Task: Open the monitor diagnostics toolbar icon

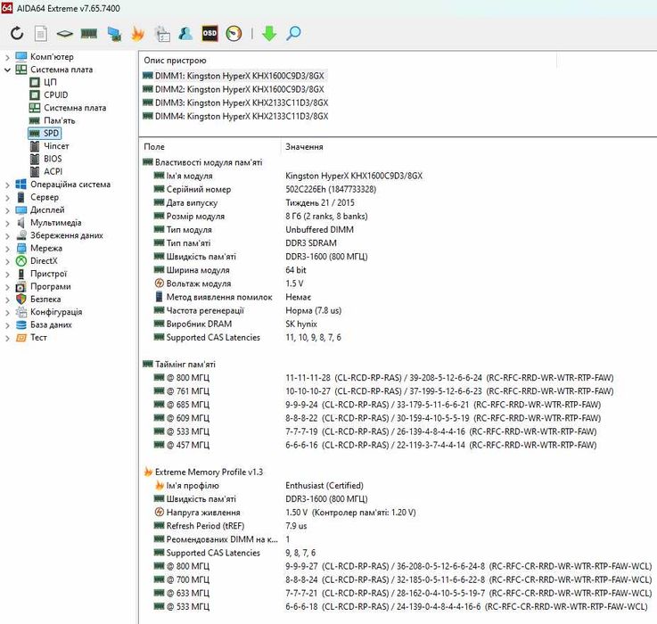Action: tap(114, 34)
